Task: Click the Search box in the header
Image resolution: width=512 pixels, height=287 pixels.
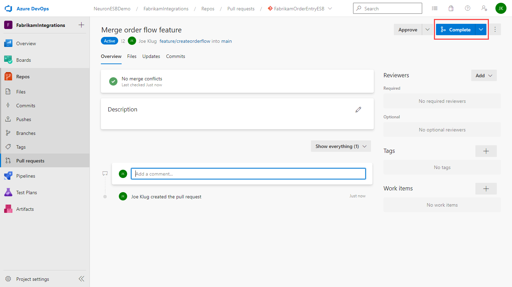Action: tap(388, 8)
